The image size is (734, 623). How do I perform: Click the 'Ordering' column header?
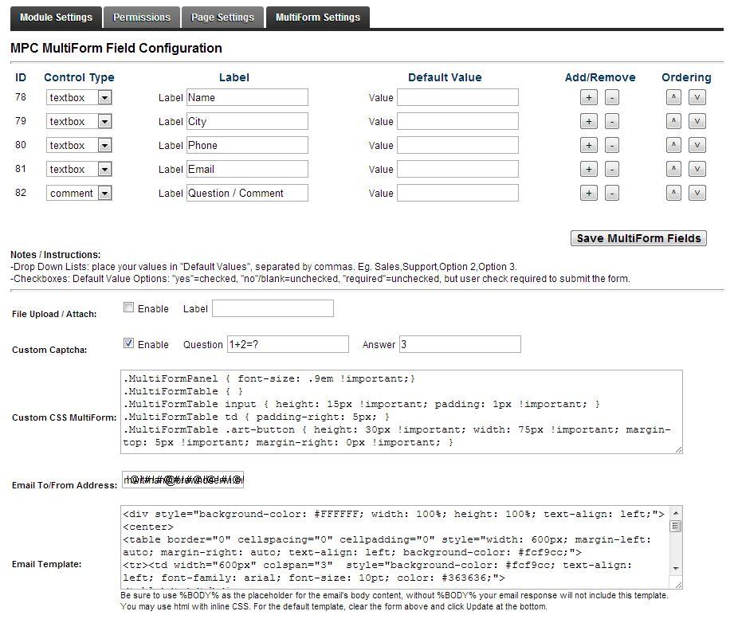(686, 77)
